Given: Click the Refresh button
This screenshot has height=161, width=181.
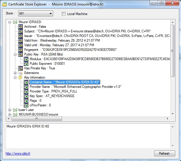Looking at the screenshot, I should (x=165, y=153).
